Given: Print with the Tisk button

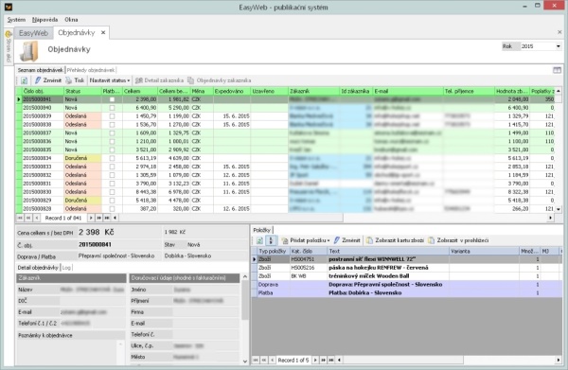Looking at the screenshot, I should click(x=75, y=80).
